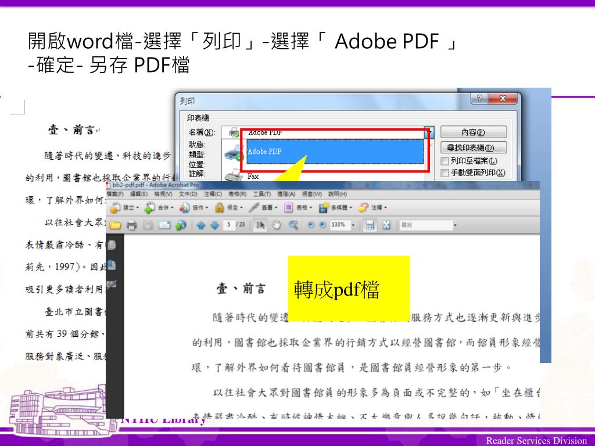This screenshot has height=446, width=595.
Task: Open the zoom percentage dropdown arrow
Action: (x=353, y=225)
